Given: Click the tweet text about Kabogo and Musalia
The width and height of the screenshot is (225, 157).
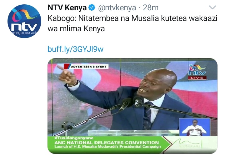Looking at the screenshot, I should [132, 23].
